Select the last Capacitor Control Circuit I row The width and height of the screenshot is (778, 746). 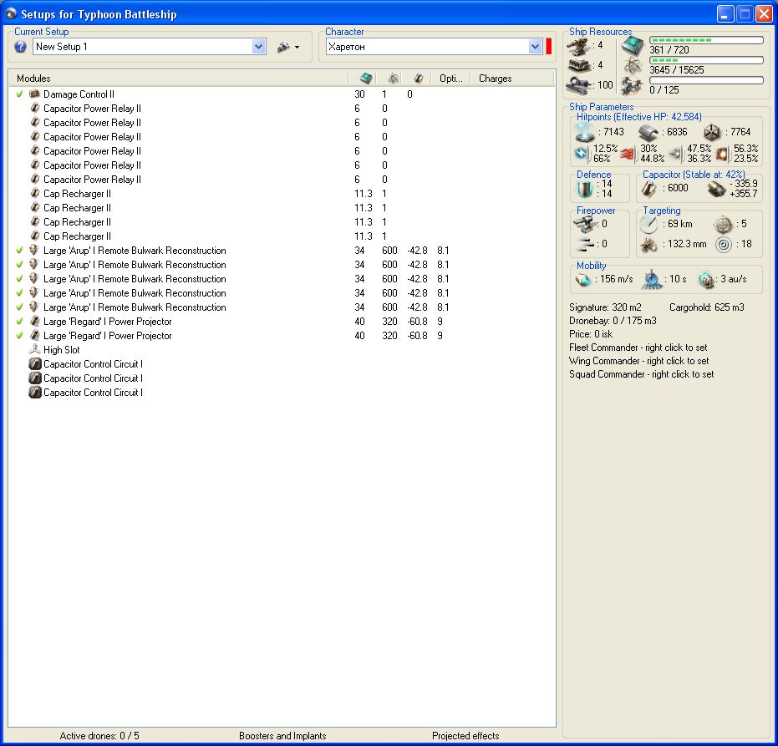282,393
